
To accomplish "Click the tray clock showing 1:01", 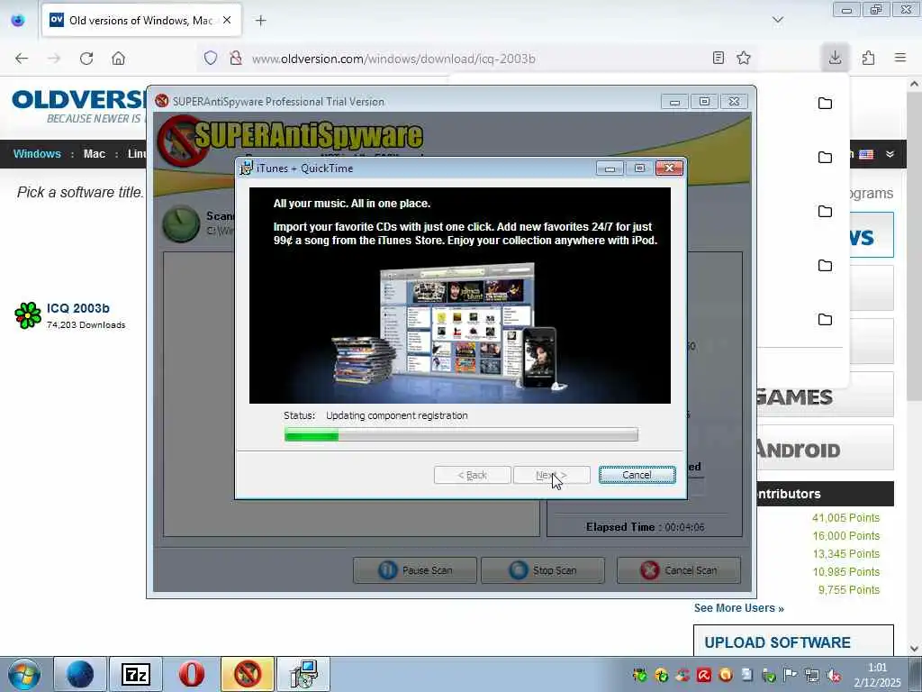I will (877, 675).
